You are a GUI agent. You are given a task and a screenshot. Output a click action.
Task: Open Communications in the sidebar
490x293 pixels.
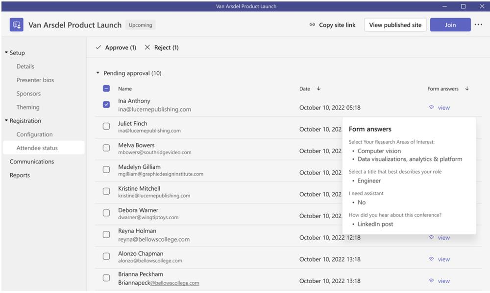pos(31,161)
